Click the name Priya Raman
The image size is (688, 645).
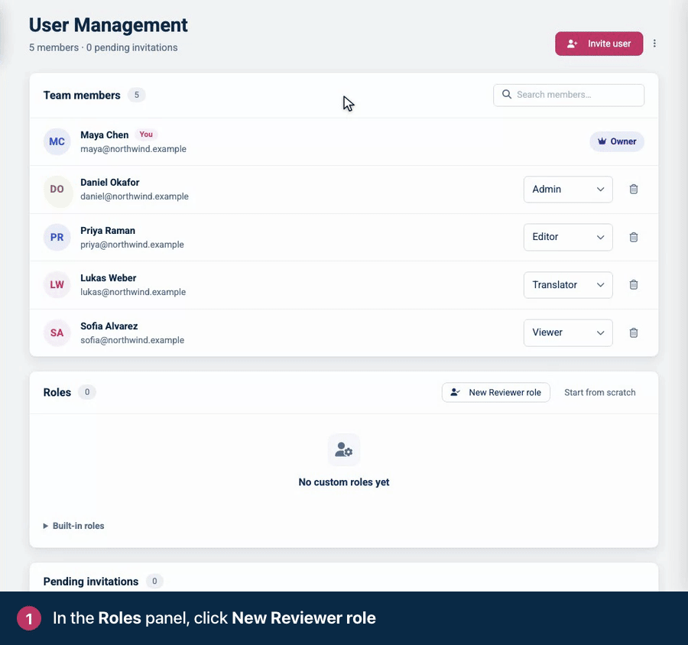coord(108,230)
